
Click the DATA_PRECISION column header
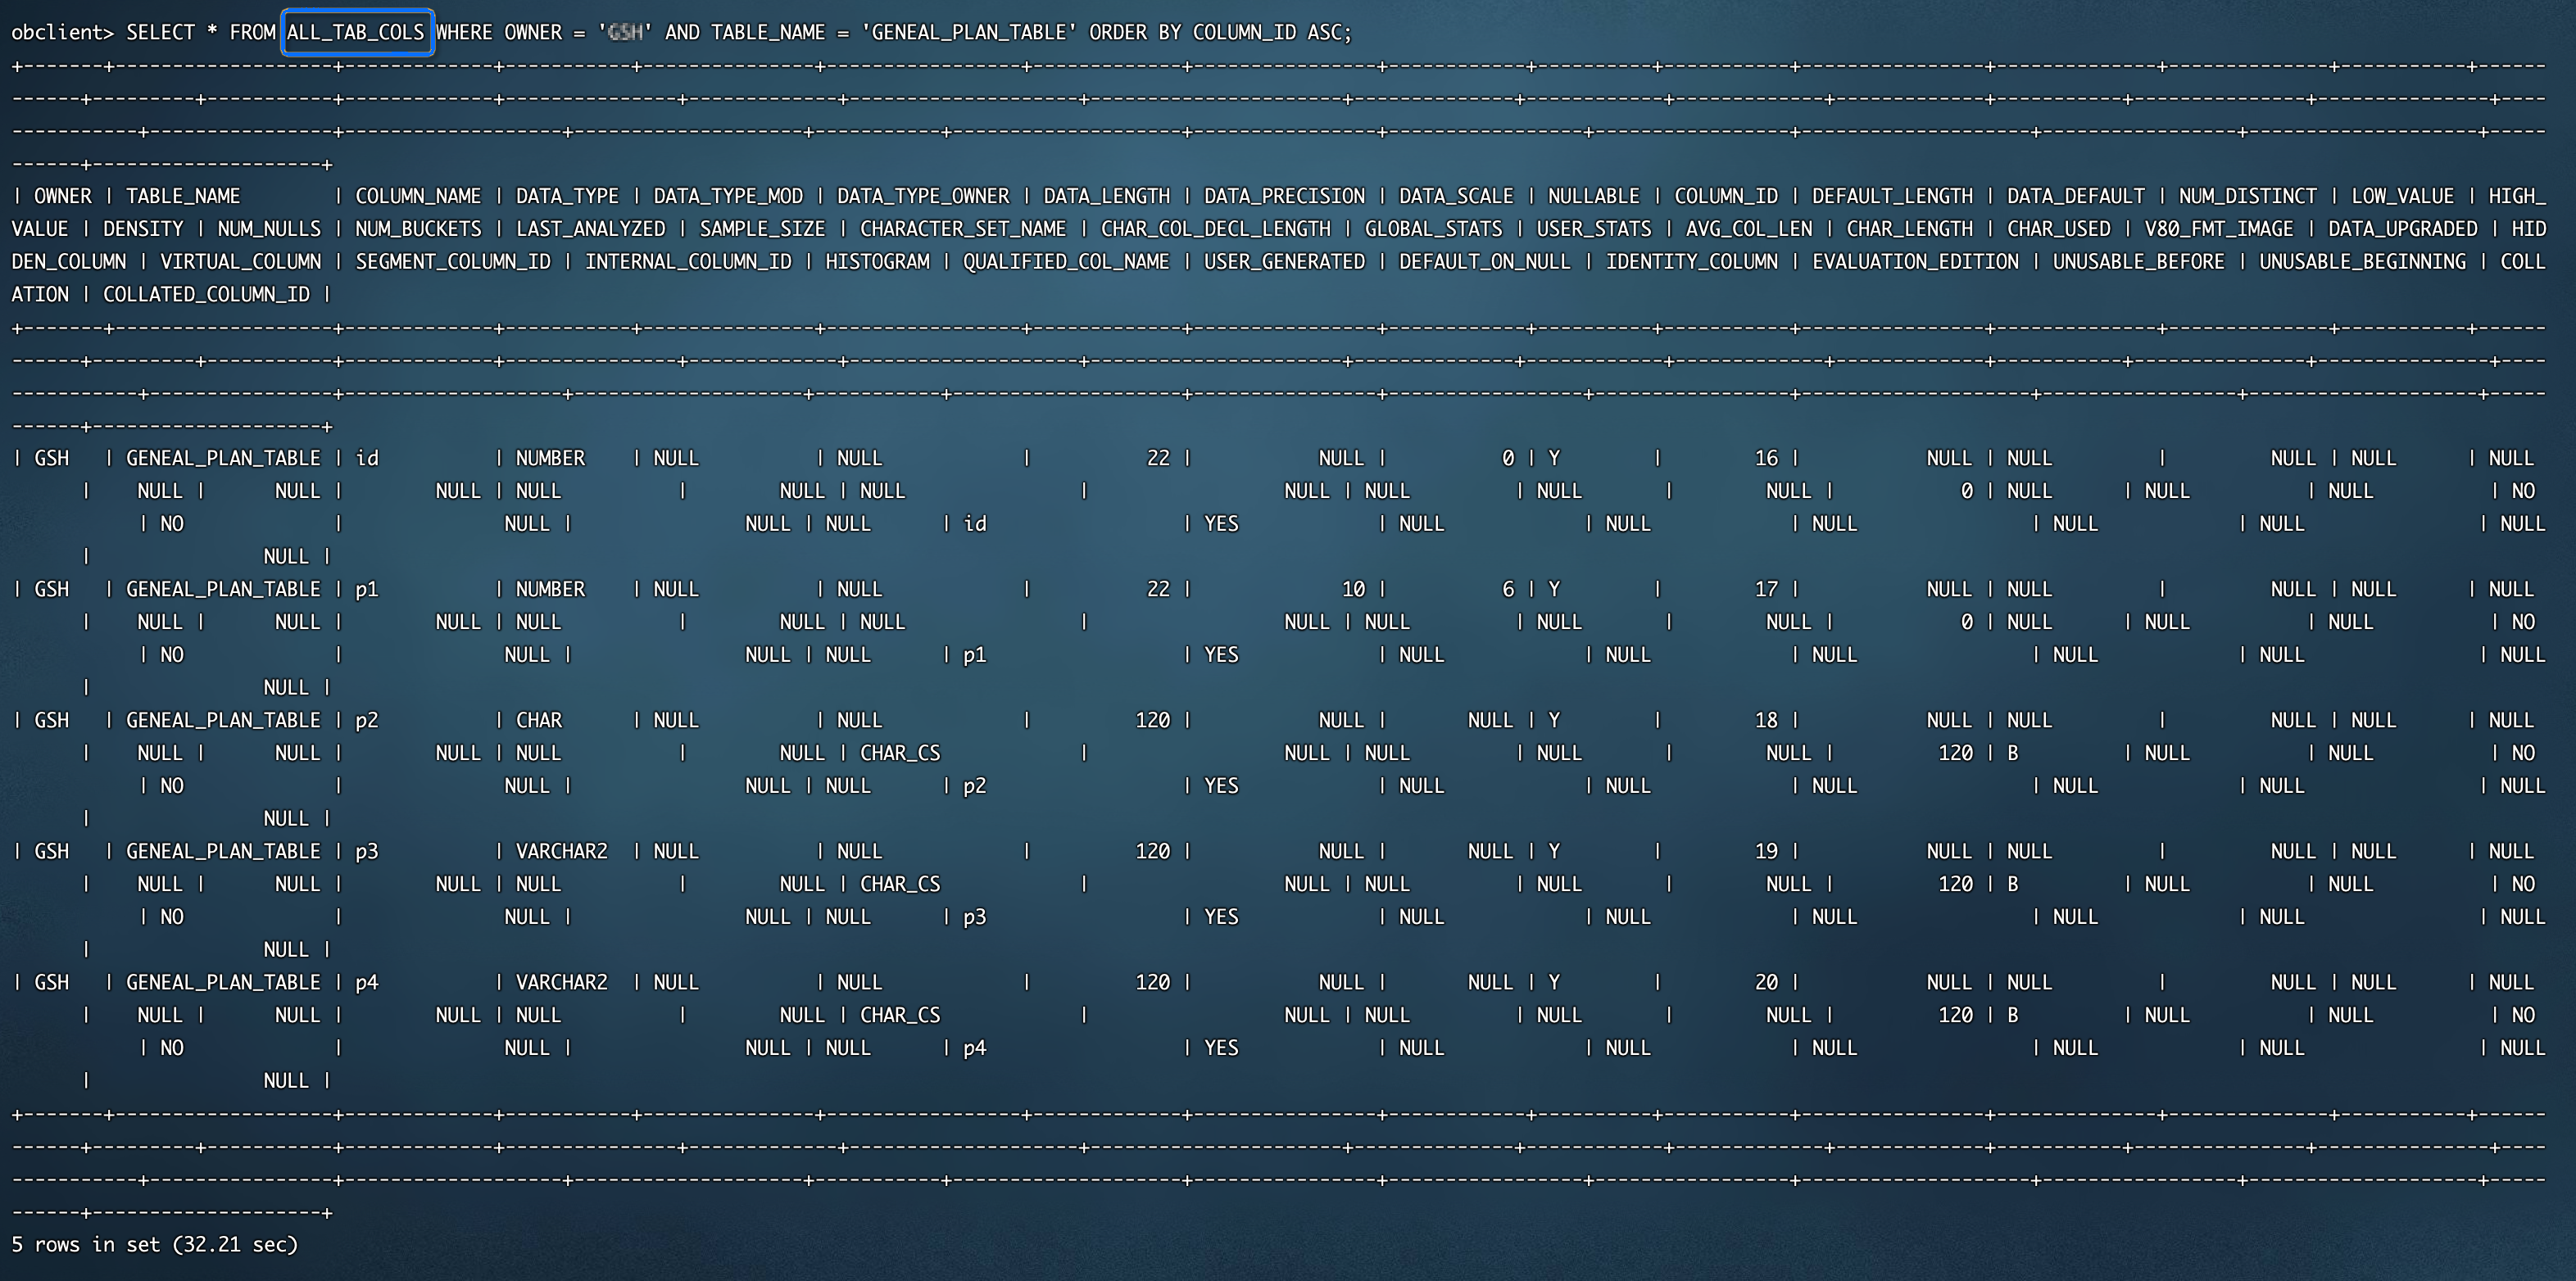(x=1284, y=196)
